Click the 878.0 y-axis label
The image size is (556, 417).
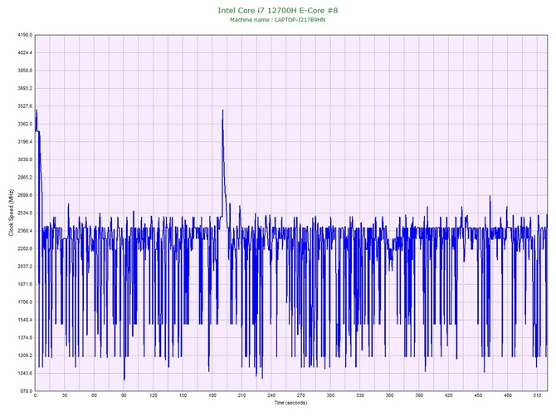(26, 391)
